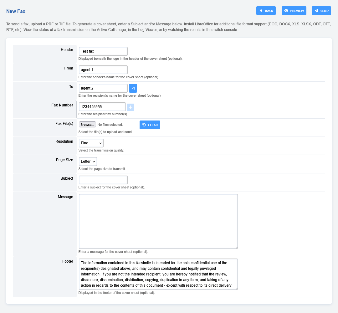Image resolution: width=338 pixels, height=313 pixels.
Task: Expand the Page Size dropdown
Action: [x=88, y=162]
